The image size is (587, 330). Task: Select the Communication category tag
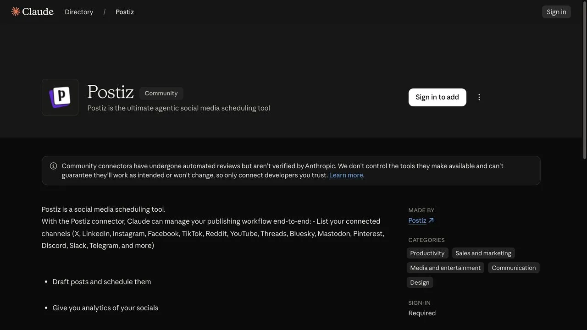click(x=514, y=268)
